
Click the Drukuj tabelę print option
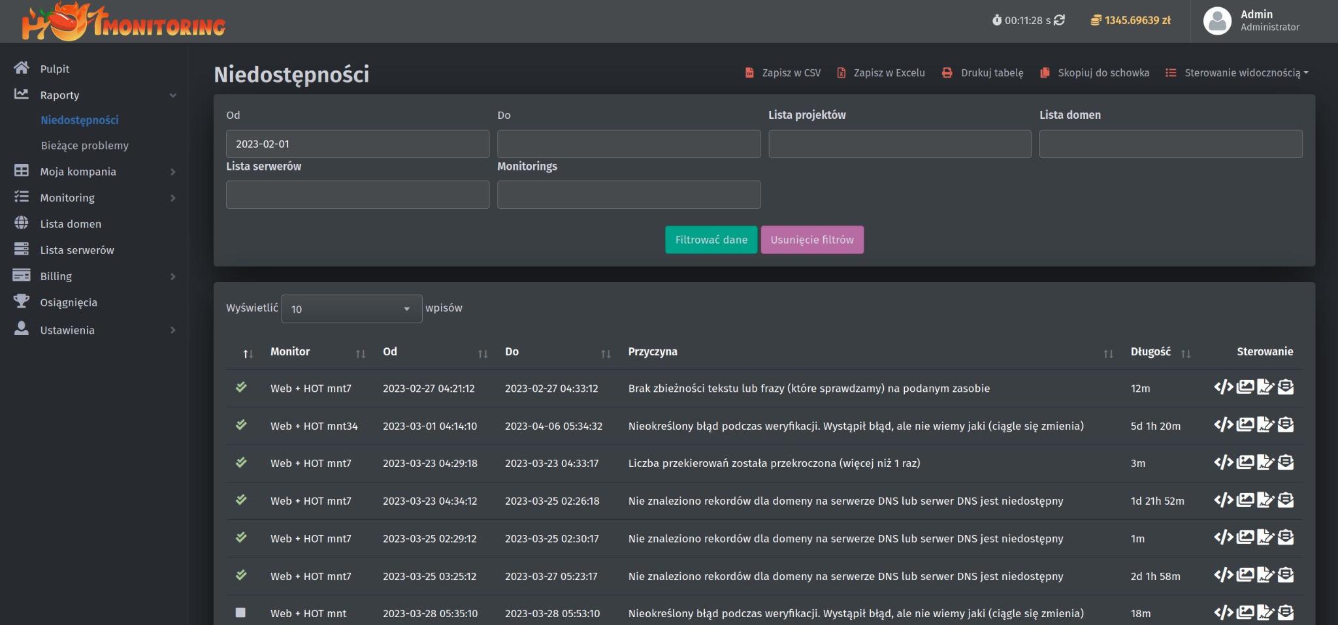point(983,72)
